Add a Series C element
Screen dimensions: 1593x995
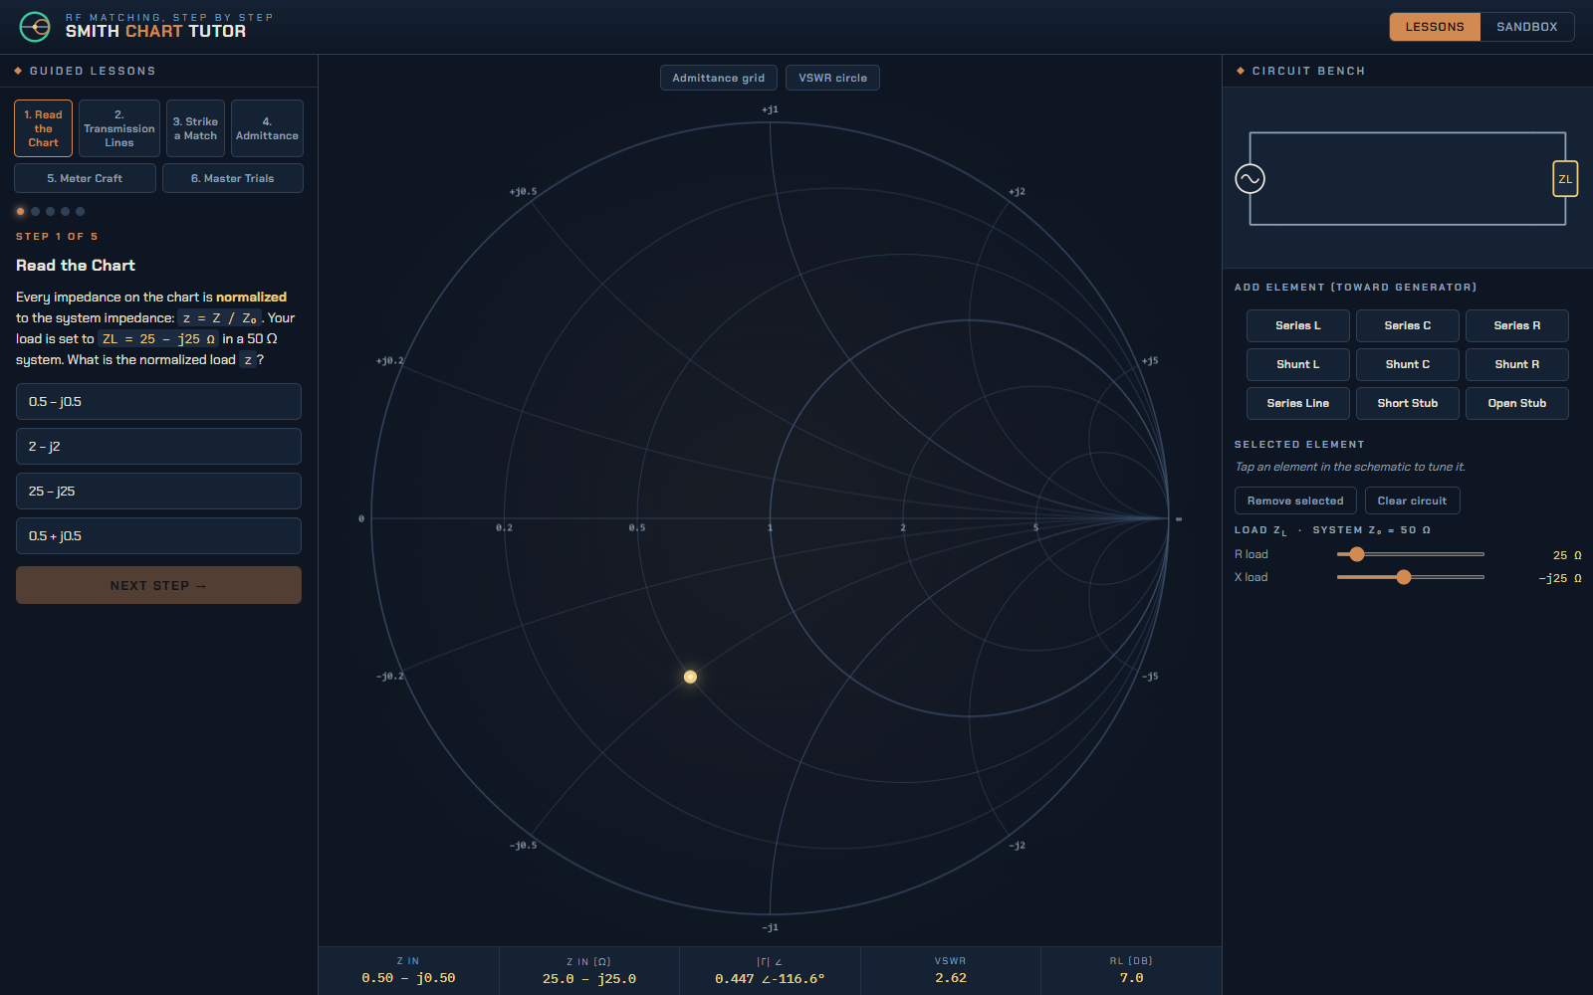[x=1408, y=325]
